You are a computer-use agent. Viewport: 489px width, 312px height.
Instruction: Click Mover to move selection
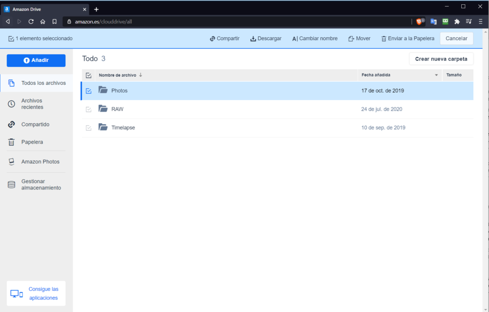[x=359, y=38]
